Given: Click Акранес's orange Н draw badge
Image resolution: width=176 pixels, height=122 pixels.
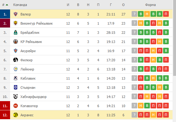Looking at the screenshot, I should point(153,115).
